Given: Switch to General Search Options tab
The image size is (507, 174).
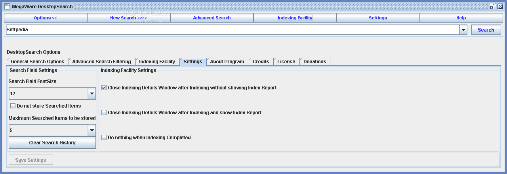Looking at the screenshot, I should 38,62.
